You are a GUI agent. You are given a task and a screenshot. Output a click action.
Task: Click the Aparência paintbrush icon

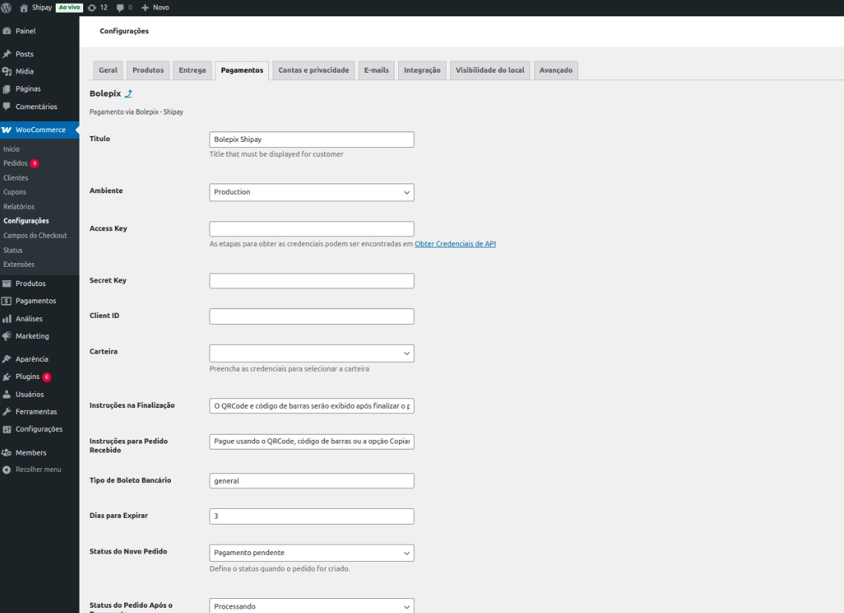[x=7, y=359]
